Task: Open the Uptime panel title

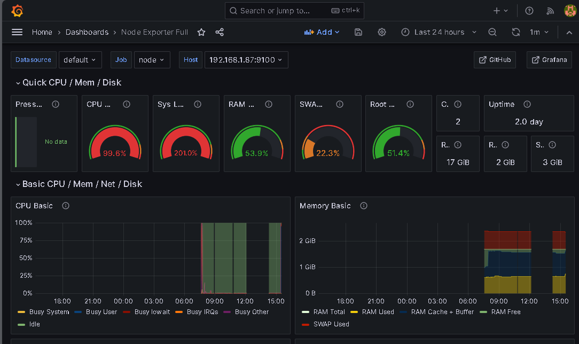Action: [502, 104]
